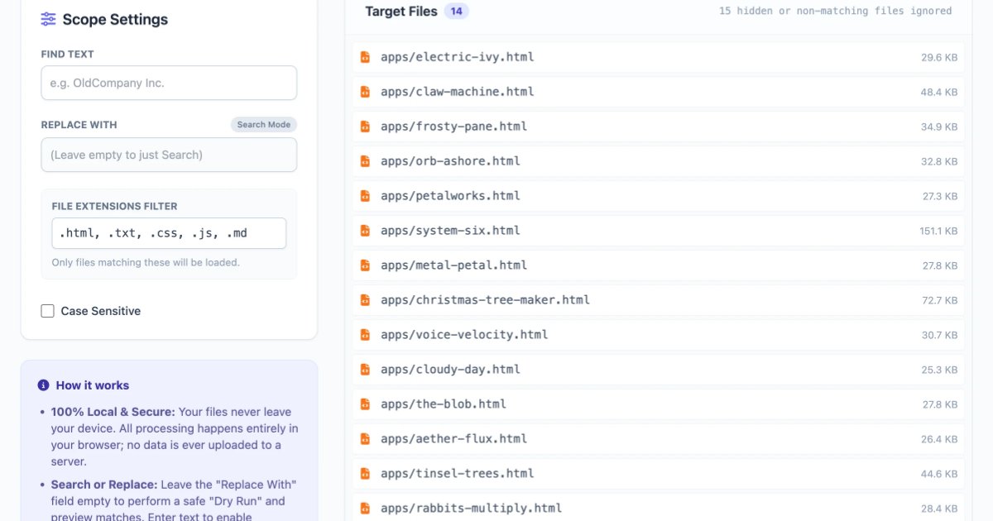
Task: Select apps/tinsel-trees.html file name
Action: pos(458,474)
